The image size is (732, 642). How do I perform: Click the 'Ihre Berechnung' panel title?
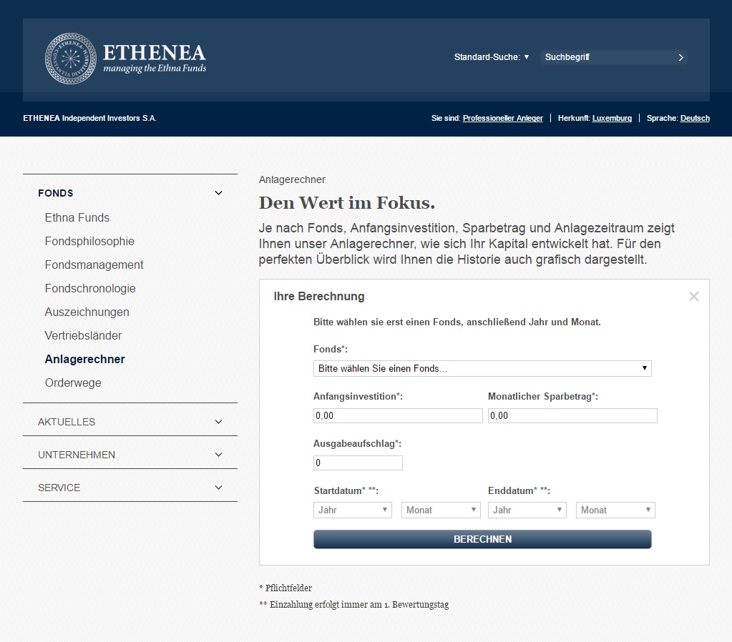tap(319, 296)
